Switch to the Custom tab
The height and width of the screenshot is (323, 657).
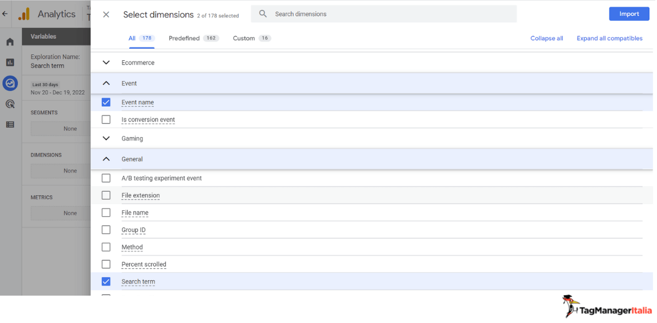tap(252, 38)
